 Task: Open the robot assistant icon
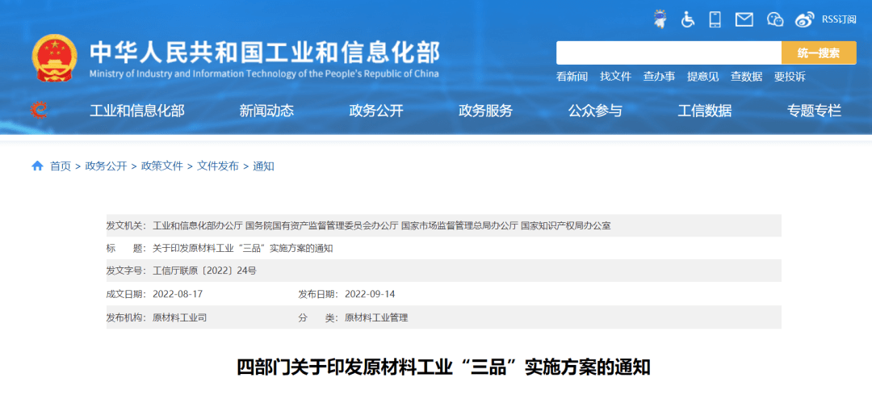pos(660,19)
